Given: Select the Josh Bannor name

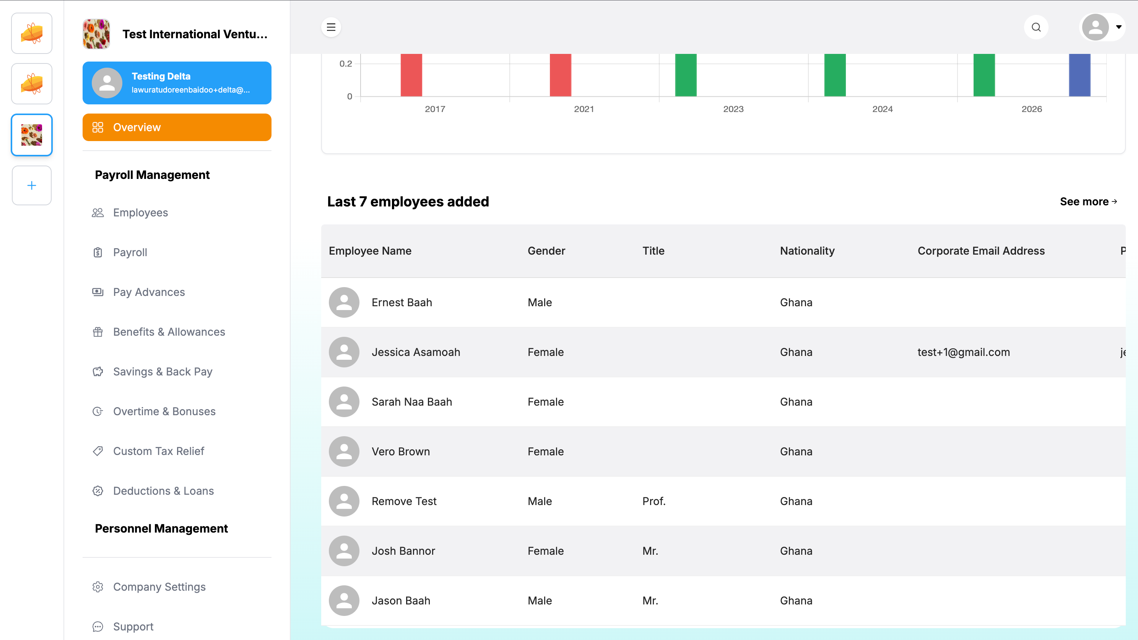Looking at the screenshot, I should point(403,551).
